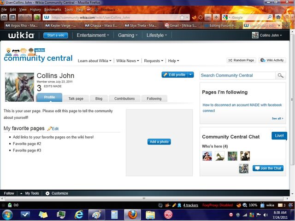Expand the Lifestyle dropdown

pyautogui.click(x=157, y=35)
